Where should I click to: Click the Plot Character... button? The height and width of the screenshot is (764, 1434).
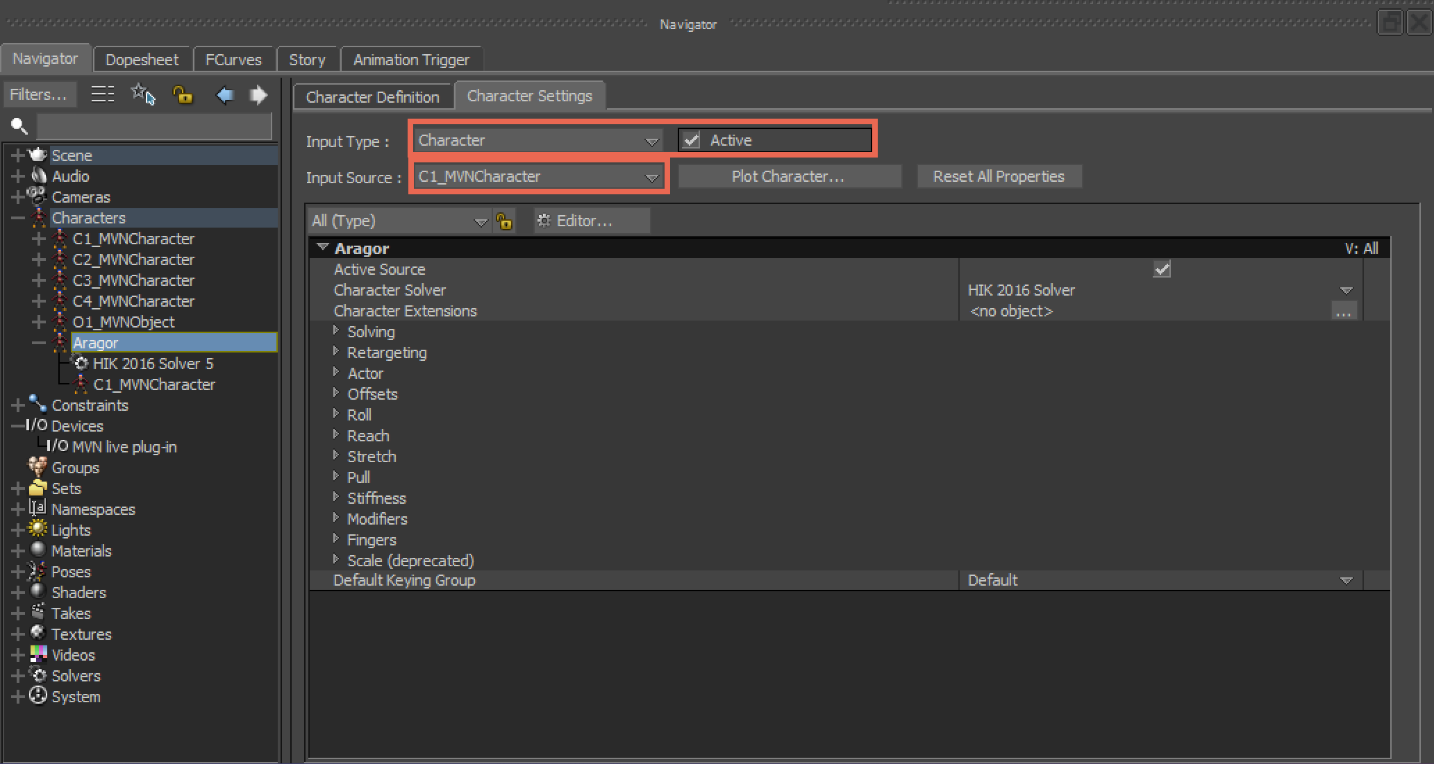[789, 176]
